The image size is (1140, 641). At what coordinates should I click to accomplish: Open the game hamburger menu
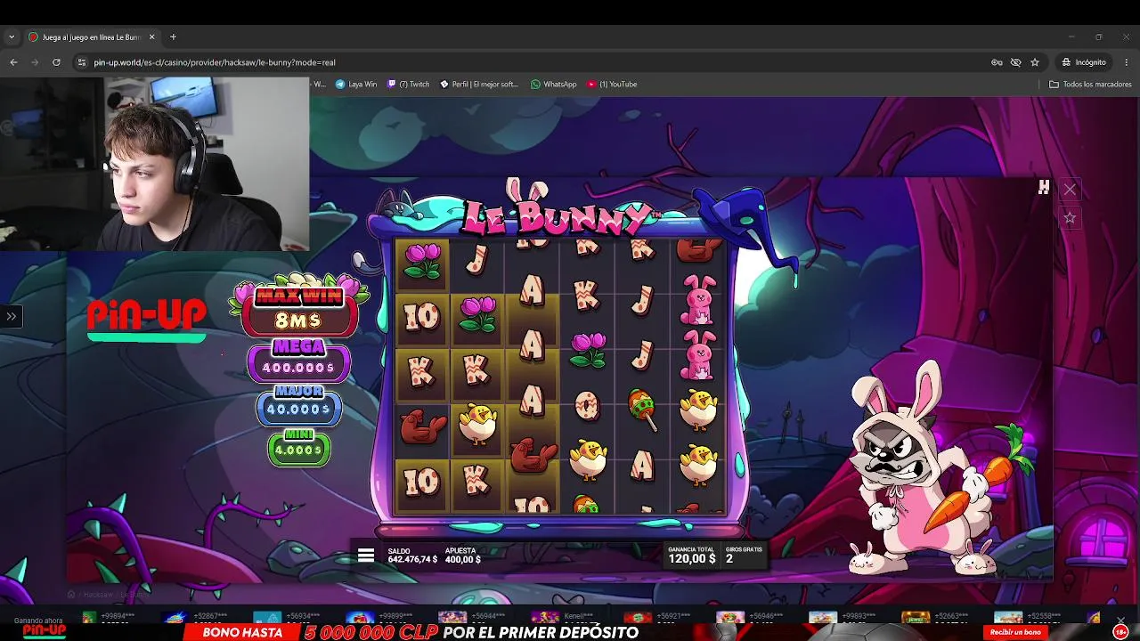click(365, 556)
